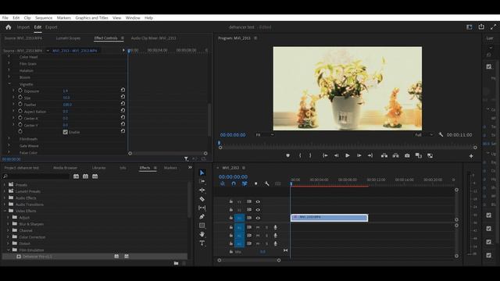Toggle Exposure animation stopwatch
The width and height of the screenshot is (500, 281).
click(20, 91)
